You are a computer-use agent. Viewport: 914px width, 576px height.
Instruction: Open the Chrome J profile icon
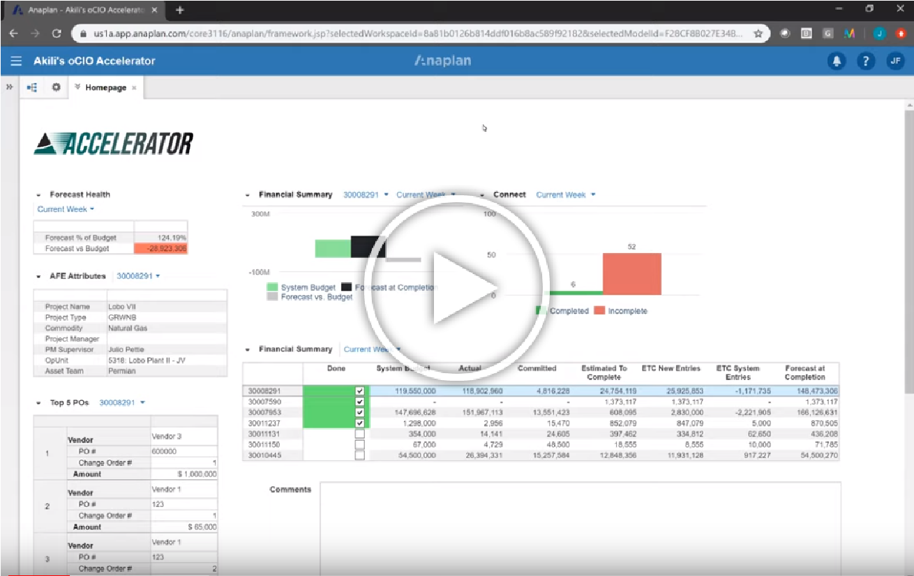879,33
